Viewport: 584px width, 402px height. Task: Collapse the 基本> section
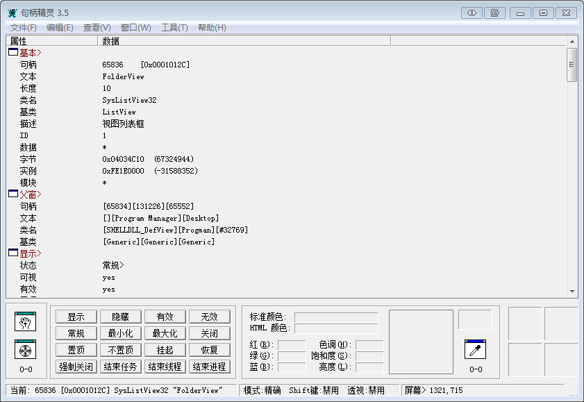13,52
